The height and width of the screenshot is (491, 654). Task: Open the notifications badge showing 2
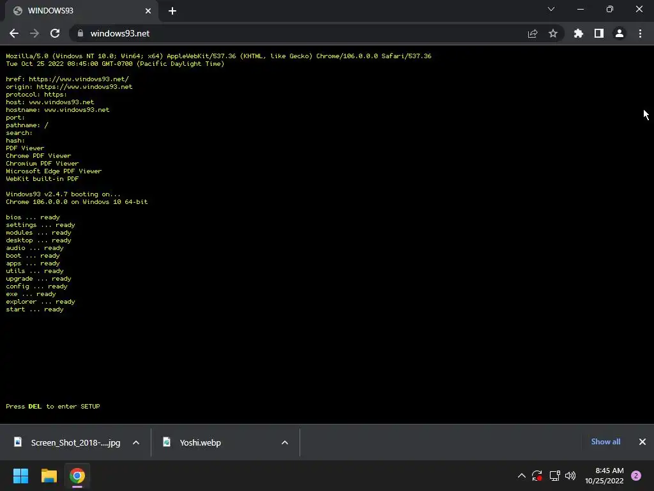(636, 476)
